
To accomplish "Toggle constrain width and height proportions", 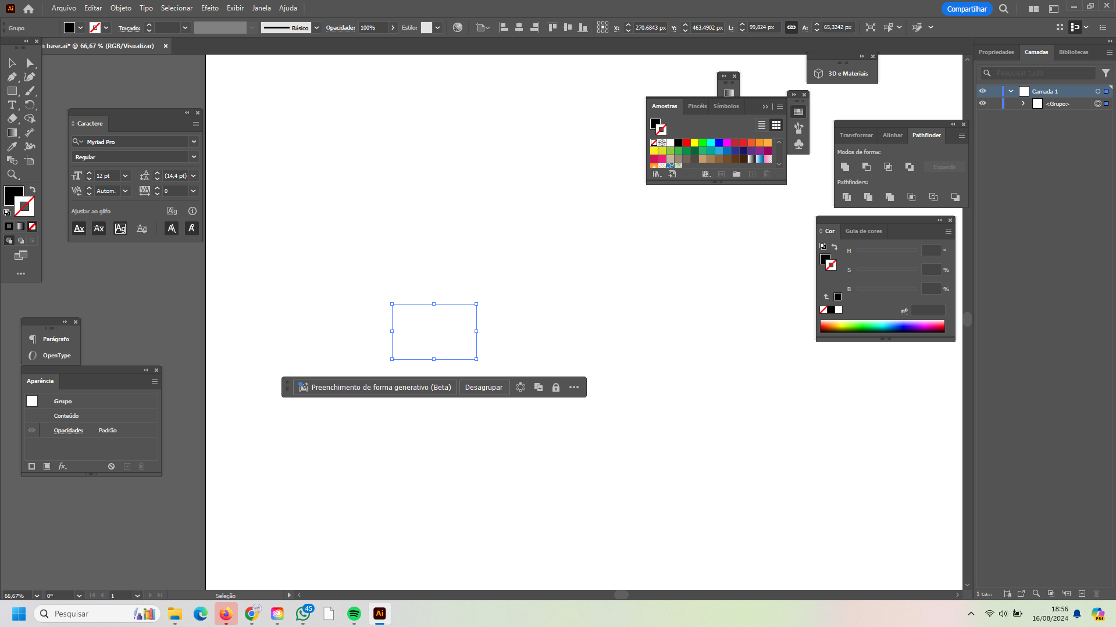I will tap(791, 27).
